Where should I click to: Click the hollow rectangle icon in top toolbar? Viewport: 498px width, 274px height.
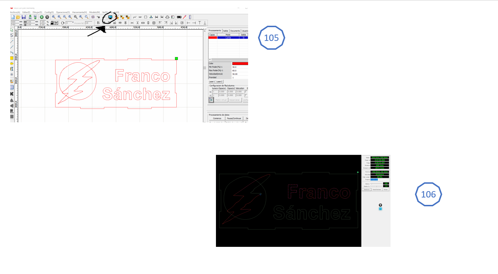[x=145, y=17]
